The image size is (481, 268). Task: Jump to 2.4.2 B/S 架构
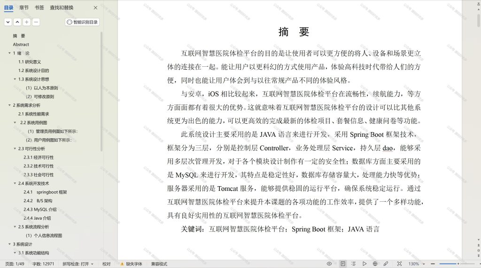(38, 201)
